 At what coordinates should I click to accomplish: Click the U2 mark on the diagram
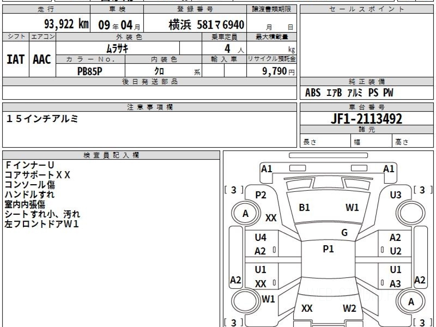pyautogui.click(x=395, y=251)
